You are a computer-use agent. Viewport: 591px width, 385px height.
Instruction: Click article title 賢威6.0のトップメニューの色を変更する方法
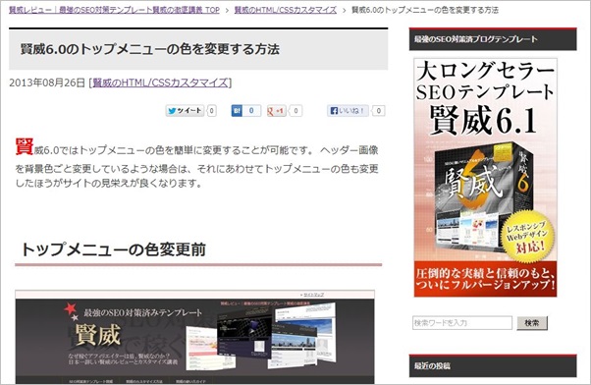click(x=149, y=49)
